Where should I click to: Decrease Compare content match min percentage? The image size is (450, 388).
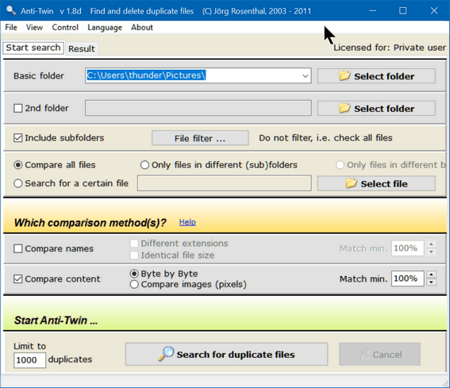click(431, 282)
